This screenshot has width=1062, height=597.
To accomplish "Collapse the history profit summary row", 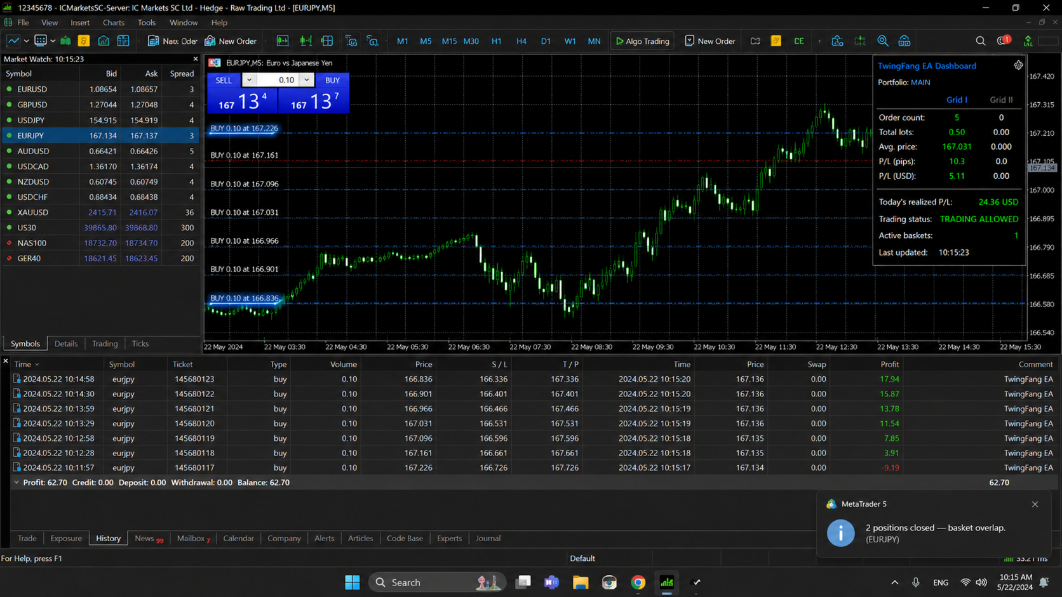I will pyautogui.click(x=17, y=483).
